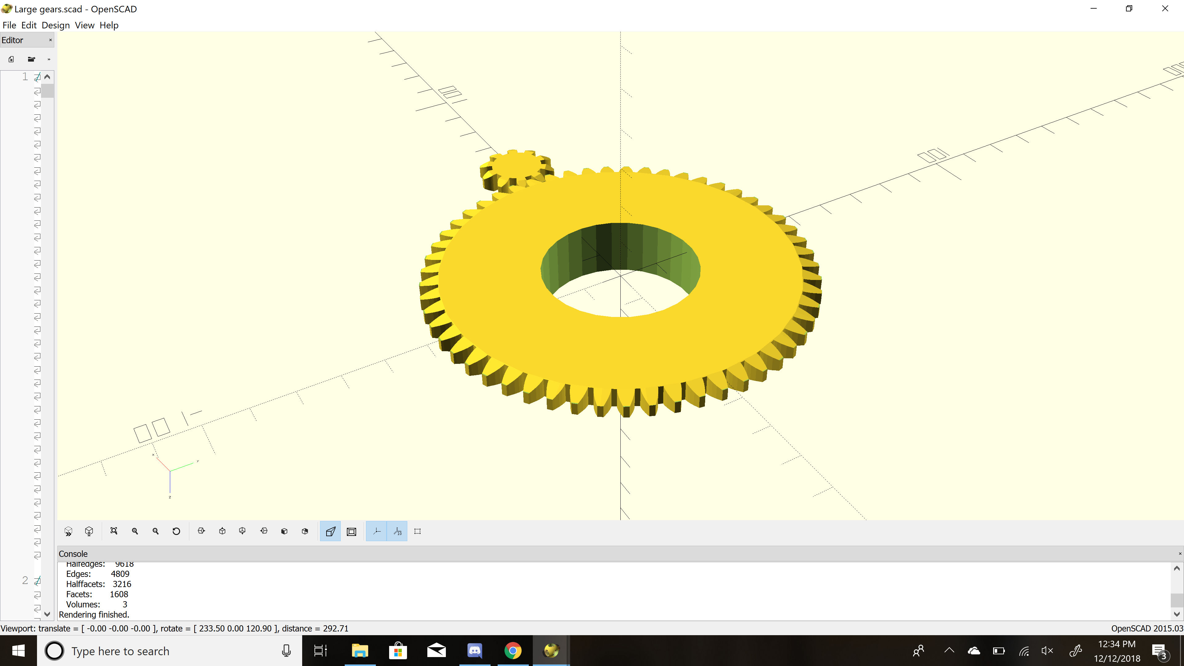This screenshot has width=1184, height=666.
Task: Open Chrome from the taskbar
Action: (512, 651)
